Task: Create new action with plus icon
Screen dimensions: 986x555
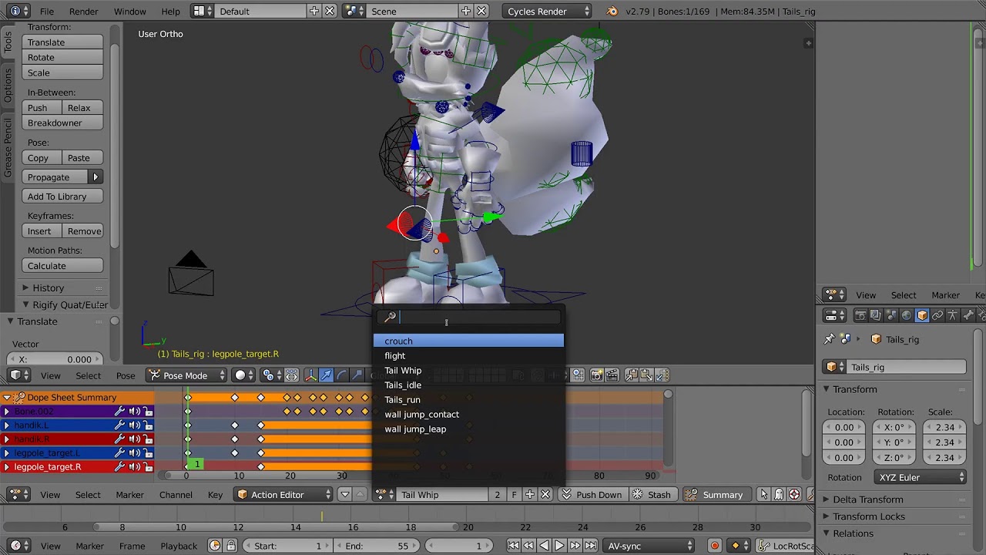Action: [530, 495]
